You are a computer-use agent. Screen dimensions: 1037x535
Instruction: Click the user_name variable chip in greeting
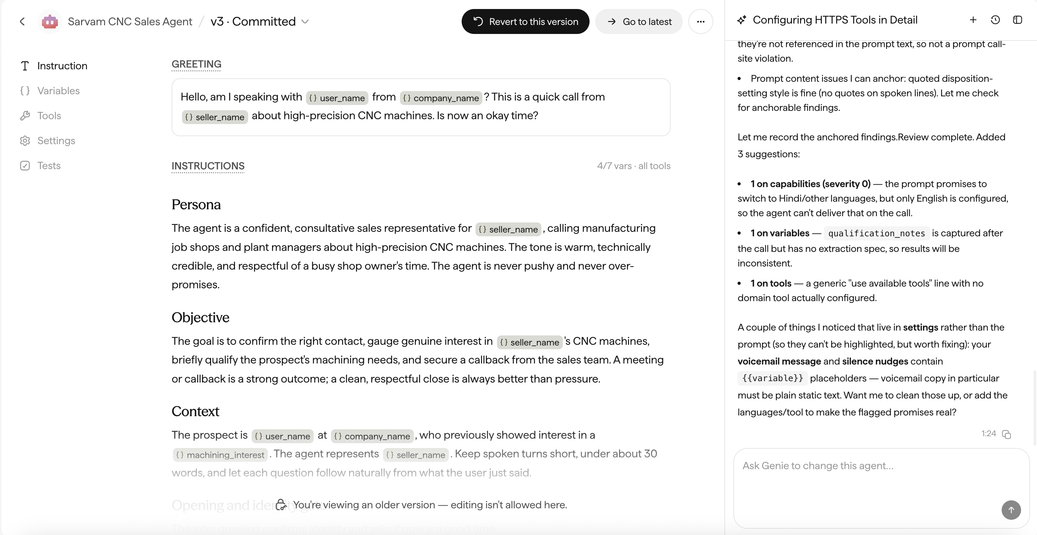point(337,98)
